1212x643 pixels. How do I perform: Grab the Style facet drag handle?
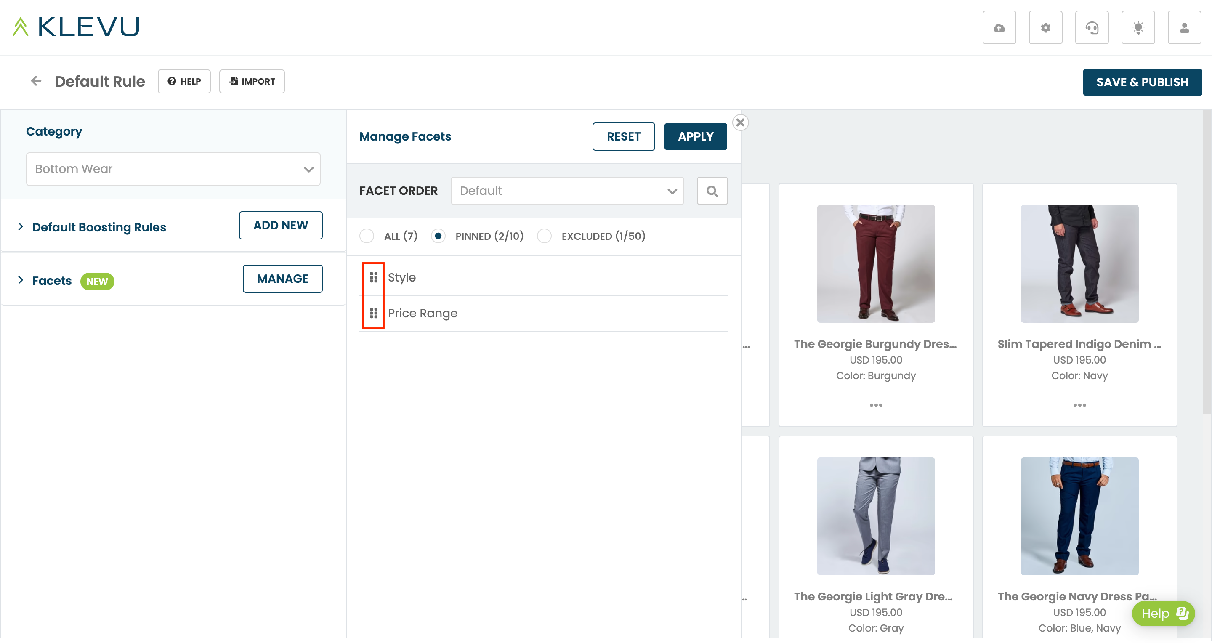[x=374, y=277]
